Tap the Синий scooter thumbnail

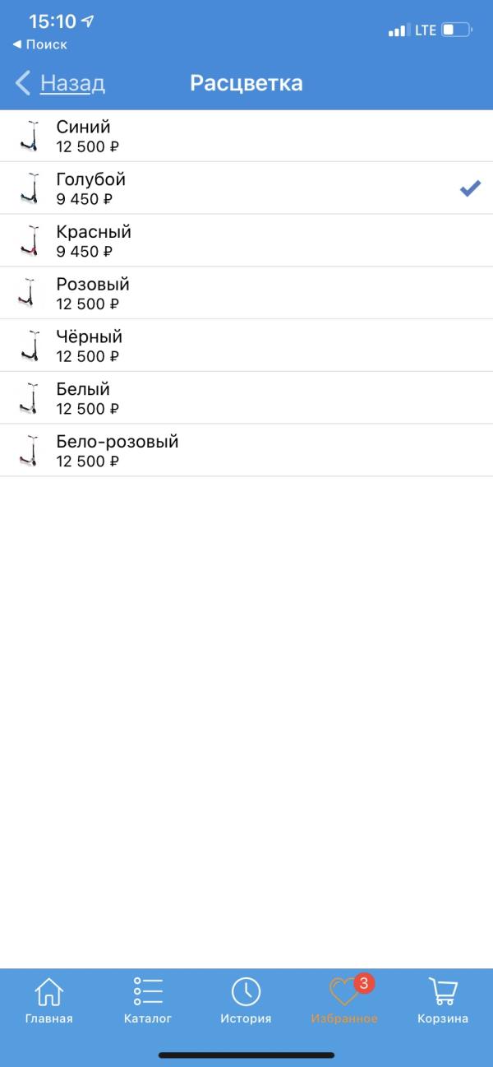click(30, 136)
